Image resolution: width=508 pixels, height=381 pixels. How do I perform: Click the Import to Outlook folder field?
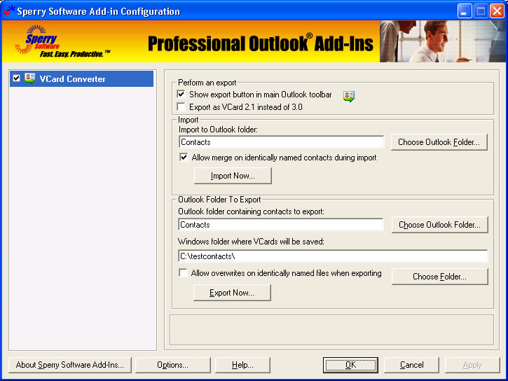(281, 142)
